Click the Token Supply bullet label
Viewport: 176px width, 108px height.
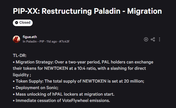pos(29,81)
